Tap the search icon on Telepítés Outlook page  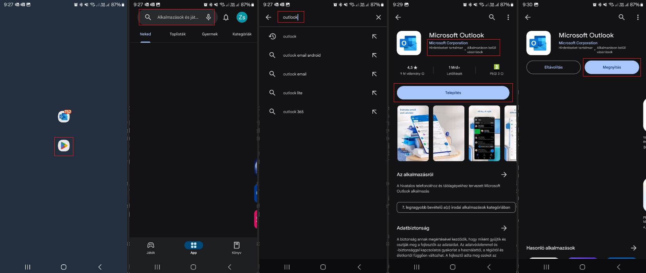click(492, 17)
